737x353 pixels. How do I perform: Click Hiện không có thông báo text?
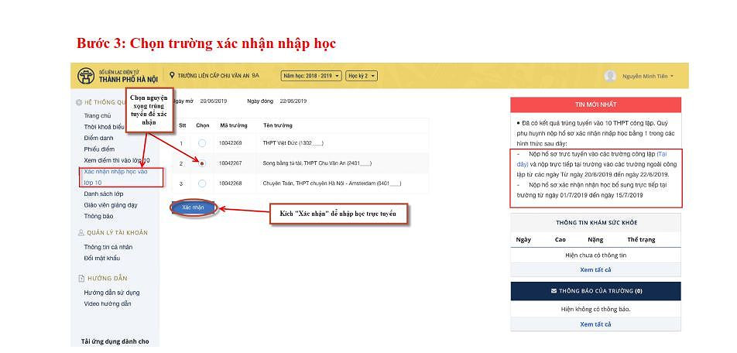click(595, 310)
